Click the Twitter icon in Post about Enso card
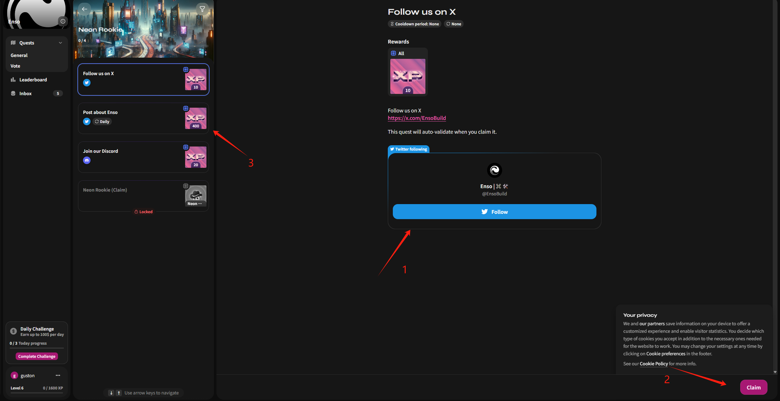780x401 pixels. (x=87, y=121)
